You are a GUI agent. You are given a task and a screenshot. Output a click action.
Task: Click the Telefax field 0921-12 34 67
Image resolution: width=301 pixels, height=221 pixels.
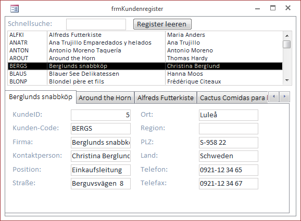point(229,184)
